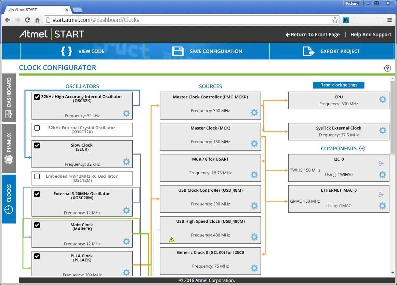The height and width of the screenshot is (285, 397).
Task: Enable Embedded 4/8/12MHz RC Oscillator checkbox
Action: (x=37, y=176)
